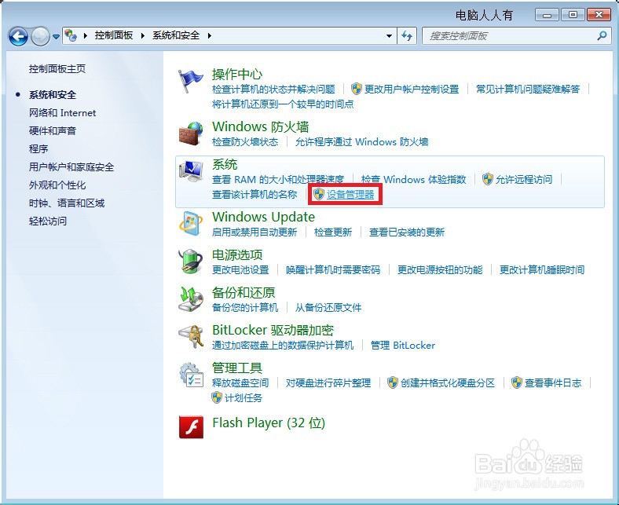Viewport: 619px width, 505px height.
Task: Click the magnifier search icon
Action: (x=602, y=36)
